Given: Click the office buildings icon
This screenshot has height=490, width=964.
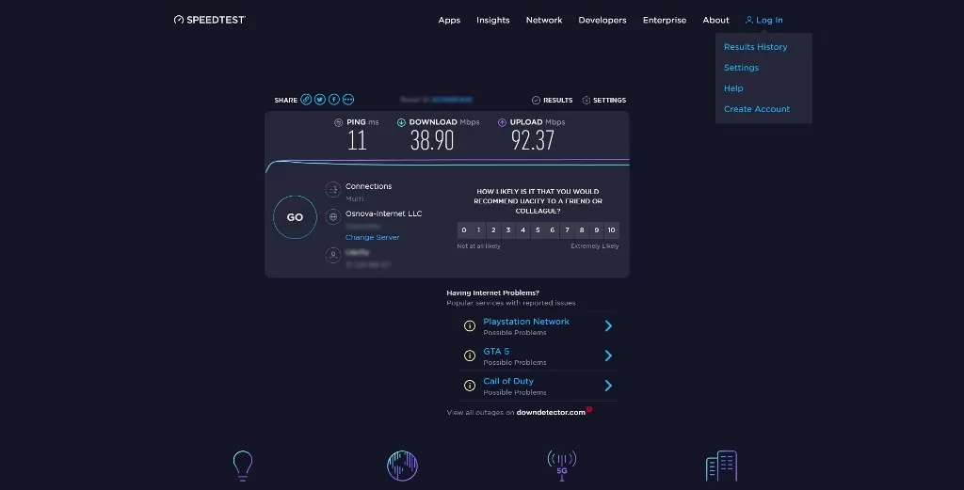Looking at the screenshot, I should [721, 465].
